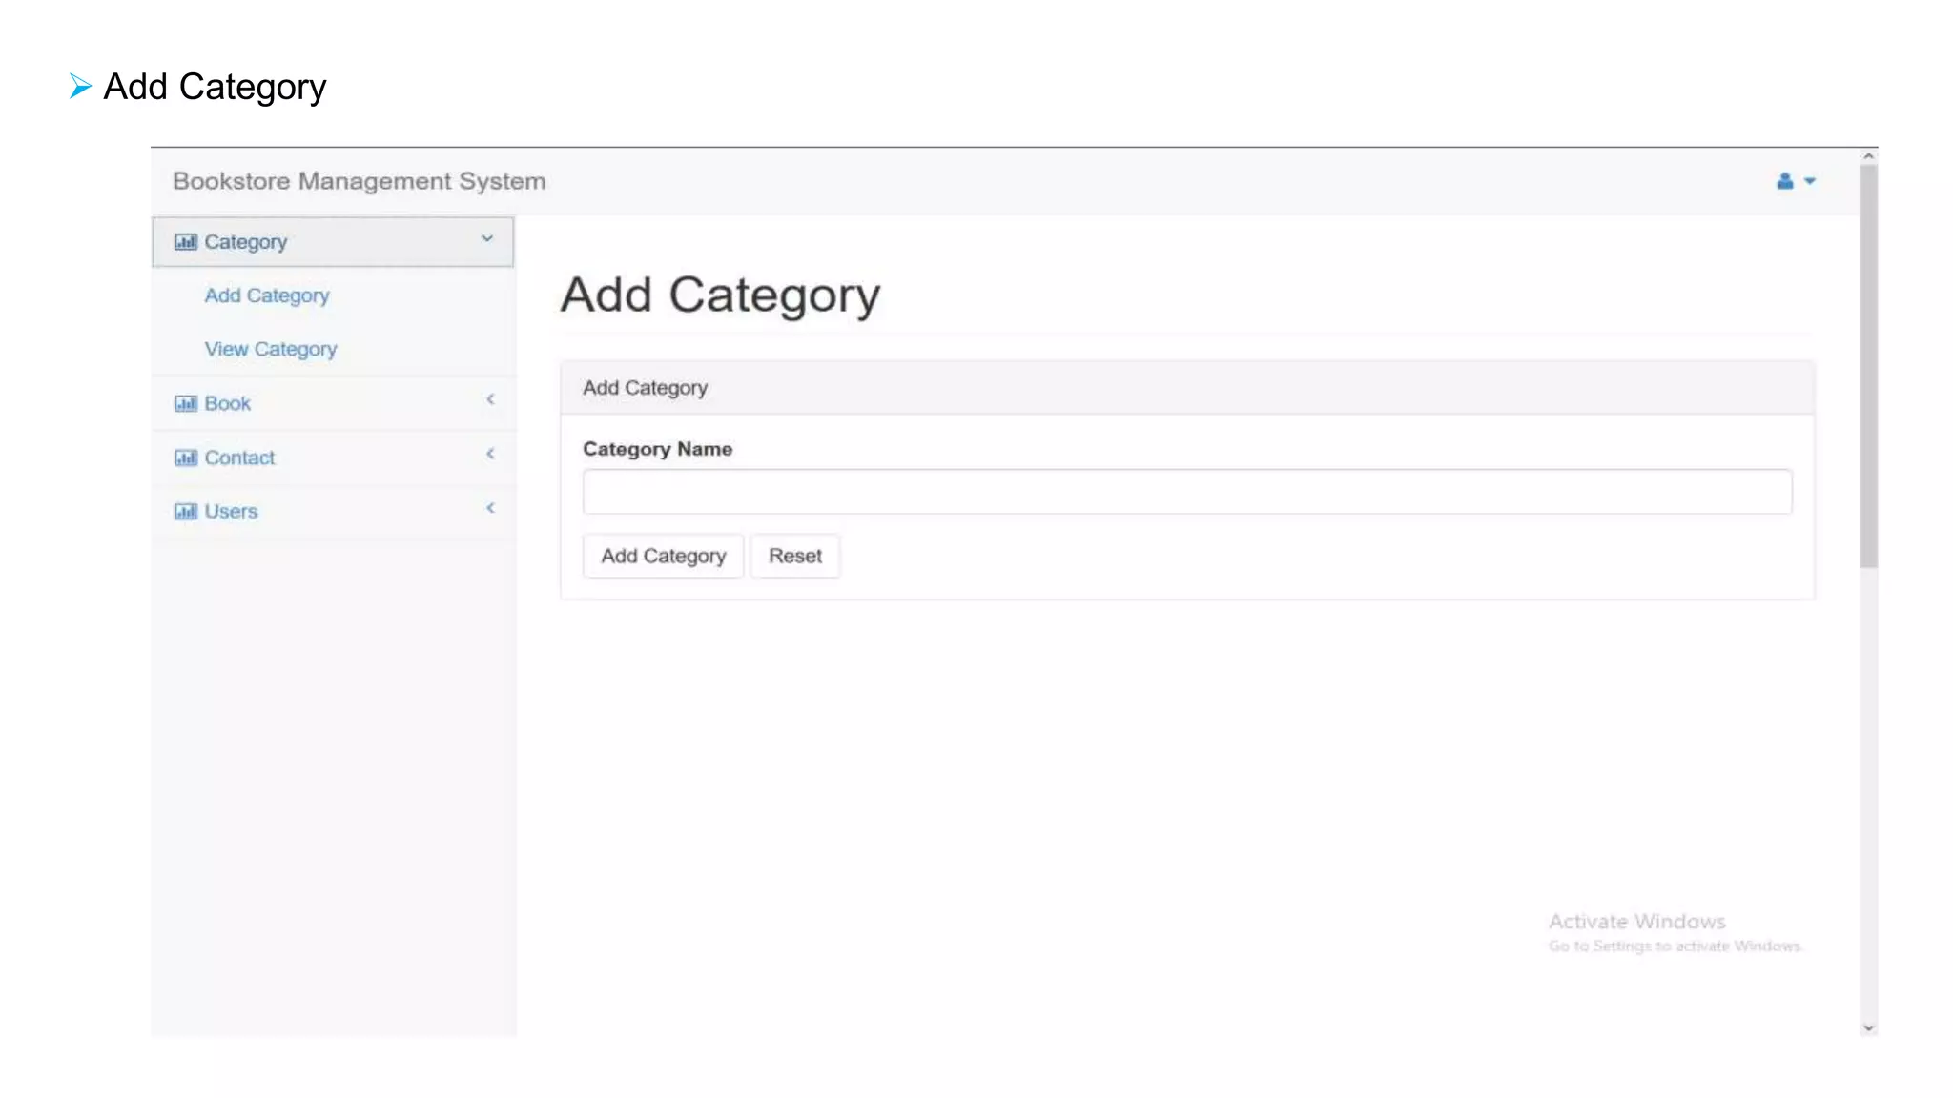The width and height of the screenshot is (1953, 1098).
Task: Click the user profile icon in header
Action: click(1784, 181)
